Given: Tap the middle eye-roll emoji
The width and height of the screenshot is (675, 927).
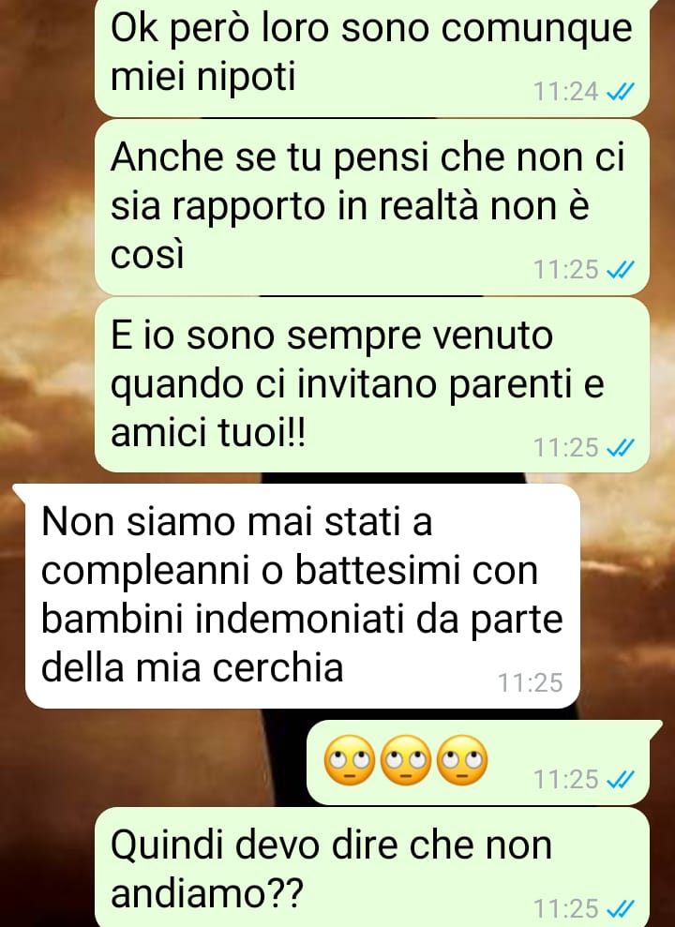Looking at the screenshot, I should [406, 760].
